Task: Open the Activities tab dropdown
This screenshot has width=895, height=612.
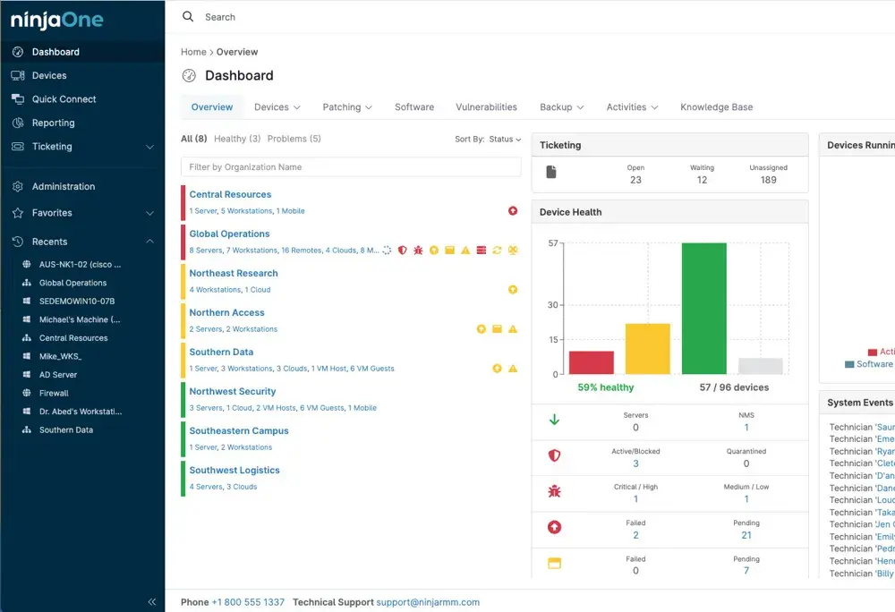Action: pos(632,107)
